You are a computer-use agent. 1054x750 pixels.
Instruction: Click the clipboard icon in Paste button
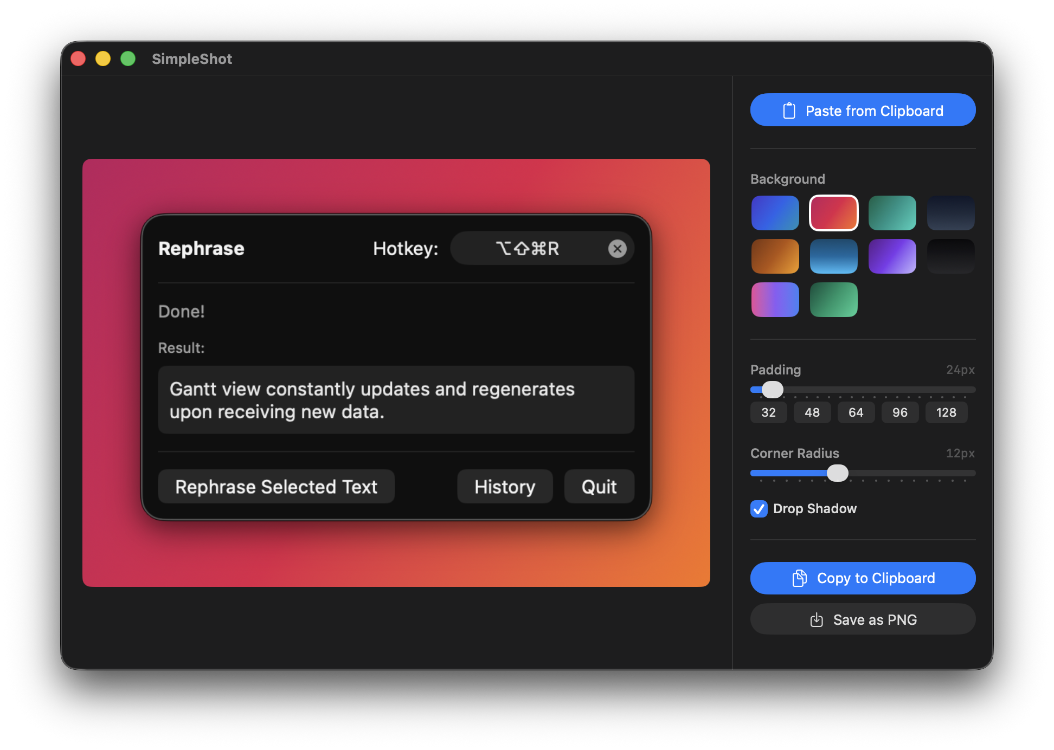(789, 111)
